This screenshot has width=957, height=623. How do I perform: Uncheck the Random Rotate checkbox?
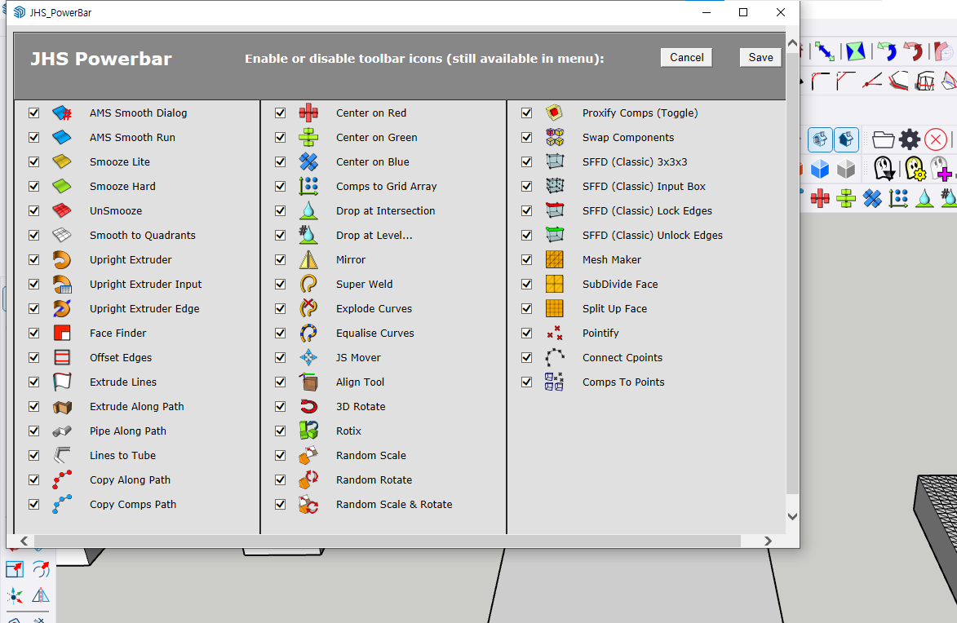tap(280, 479)
